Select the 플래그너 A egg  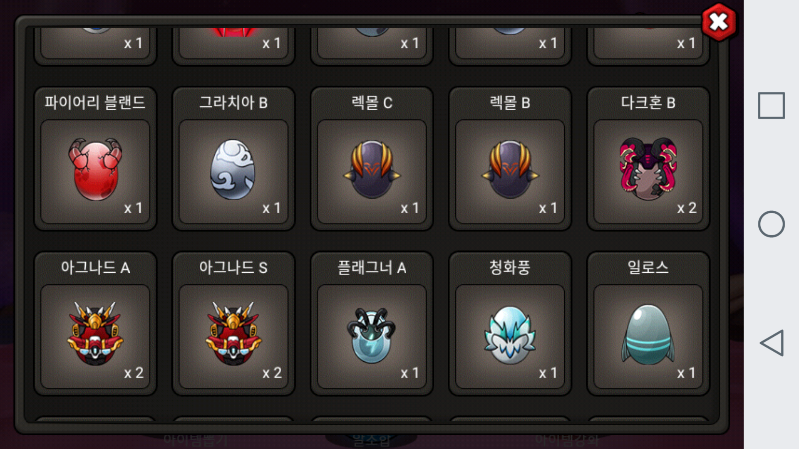pyautogui.click(x=372, y=335)
